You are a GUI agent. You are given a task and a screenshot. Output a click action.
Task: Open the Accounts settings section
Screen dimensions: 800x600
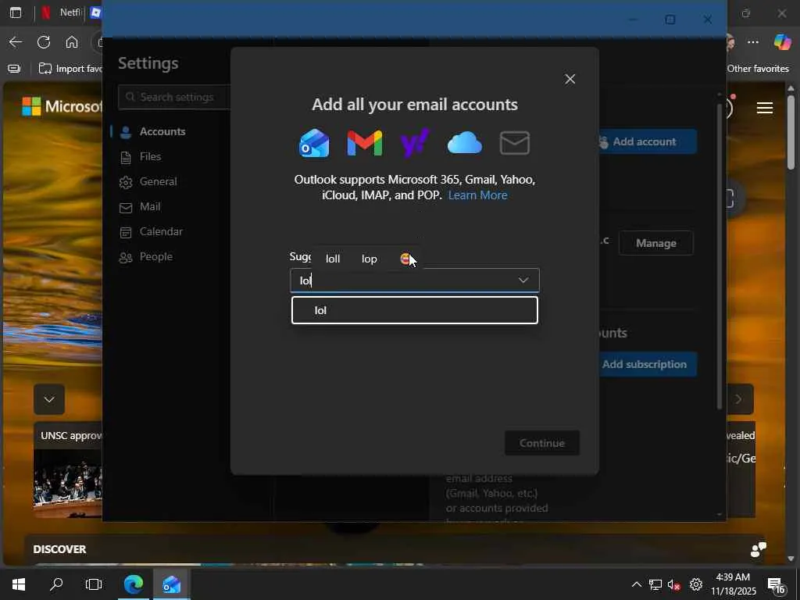click(x=162, y=131)
